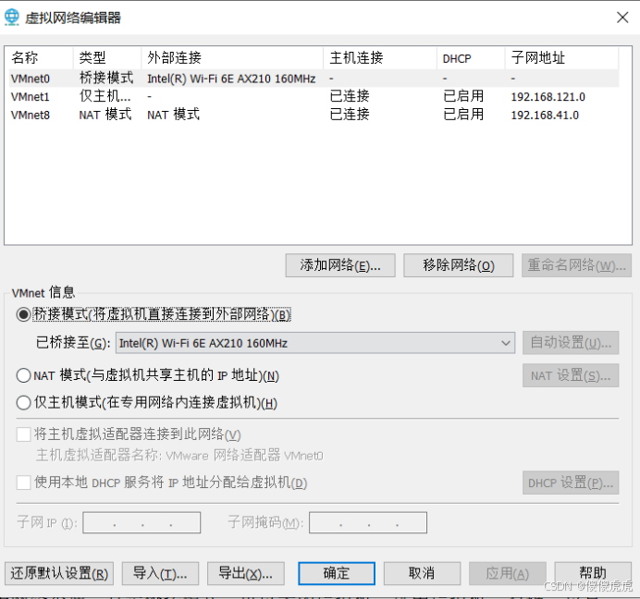
Task: Open the 已桥接至 adapter dropdown
Action: [315, 343]
